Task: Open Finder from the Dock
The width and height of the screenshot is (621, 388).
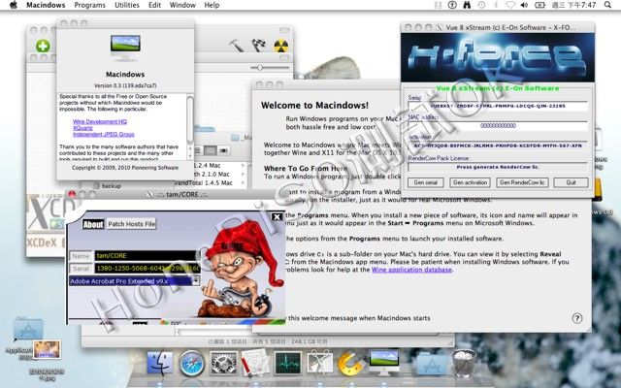Action: pyautogui.click(x=162, y=367)
